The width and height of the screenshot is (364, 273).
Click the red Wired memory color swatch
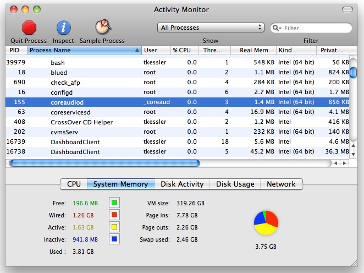click(114, 215)
